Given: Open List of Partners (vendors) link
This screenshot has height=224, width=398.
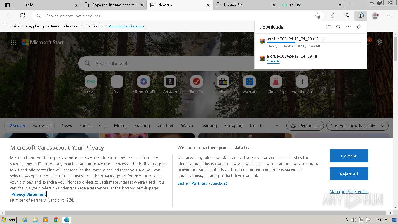Looking at the screenshot, I should pos(202,183).
